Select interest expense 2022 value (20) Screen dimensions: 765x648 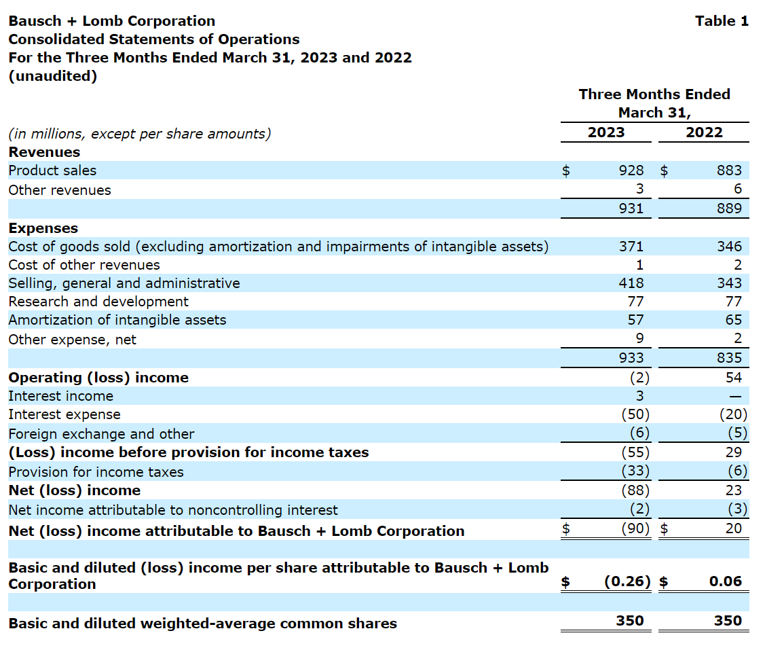click(734, 414)
